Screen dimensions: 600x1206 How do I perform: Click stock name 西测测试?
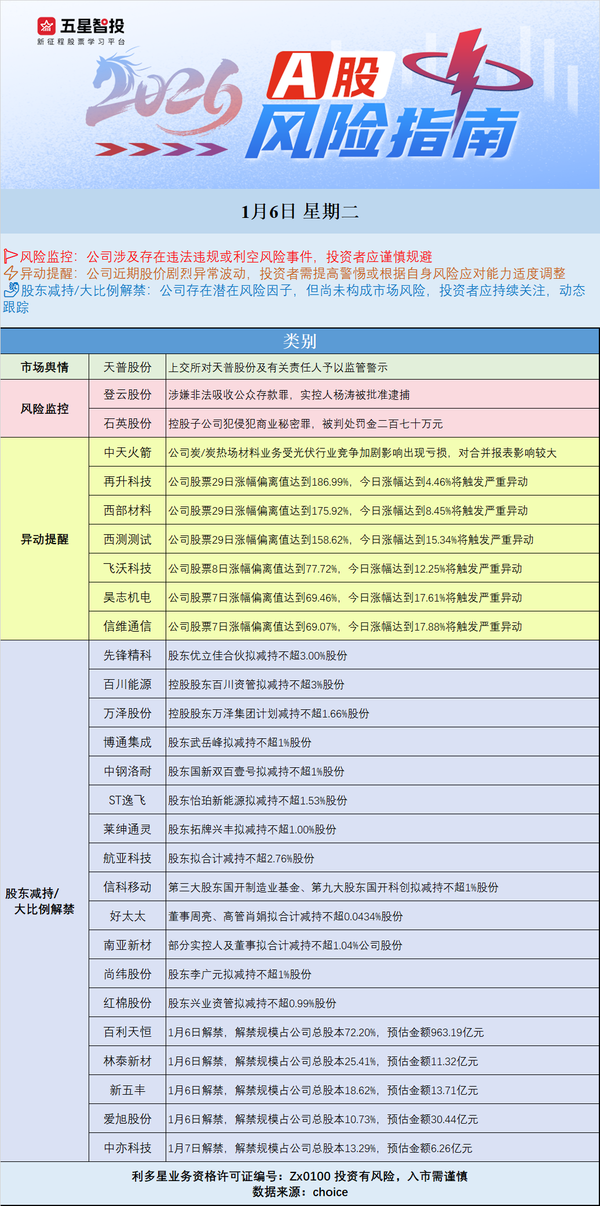(127, 540)
